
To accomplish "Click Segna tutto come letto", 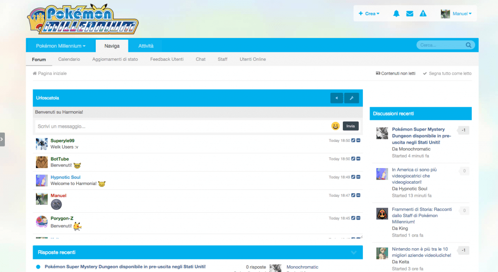I will pos(447,73).
